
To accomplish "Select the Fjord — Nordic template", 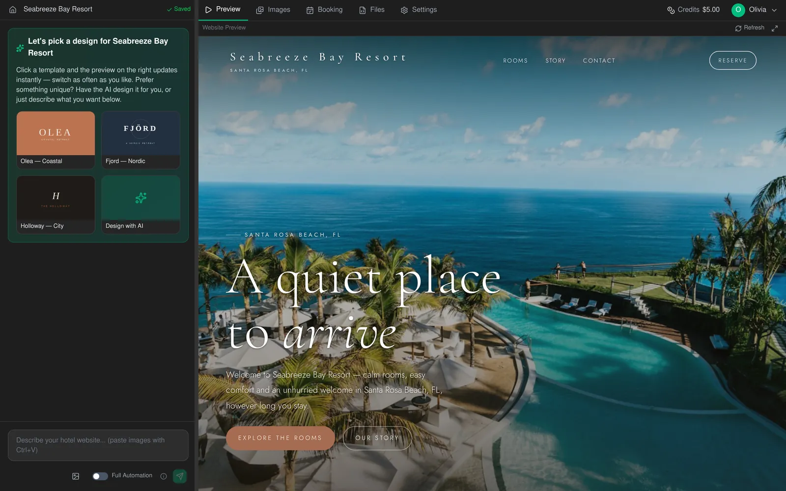I will coord(140,140).
